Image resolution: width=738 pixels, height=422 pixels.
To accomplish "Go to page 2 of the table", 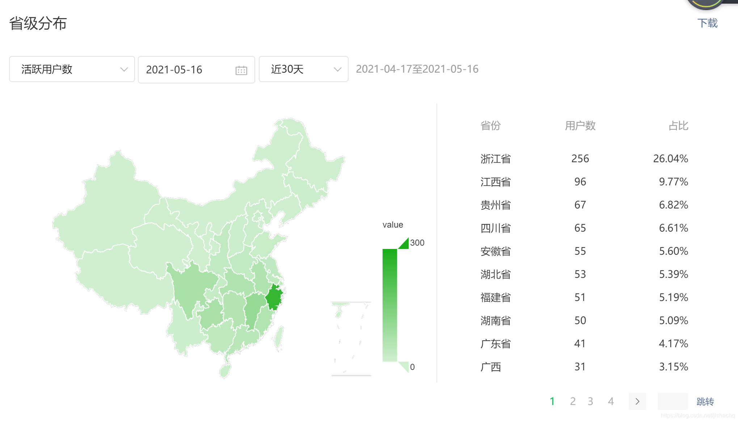I will (x=573, y=401).
